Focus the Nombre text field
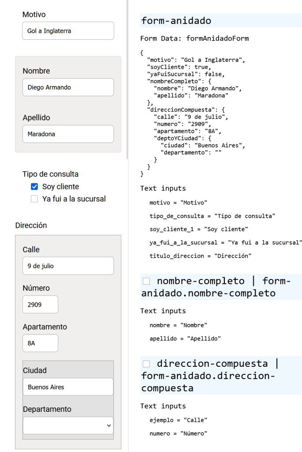Image resolution: width=302 pixels, height=452 pixels. pos(68,87)
